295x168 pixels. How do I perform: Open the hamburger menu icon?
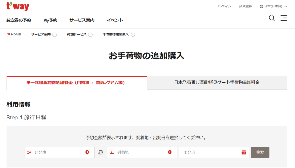click(284, 18)
